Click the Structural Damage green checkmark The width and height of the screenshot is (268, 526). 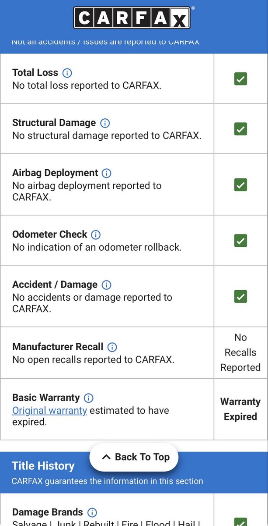240,129
